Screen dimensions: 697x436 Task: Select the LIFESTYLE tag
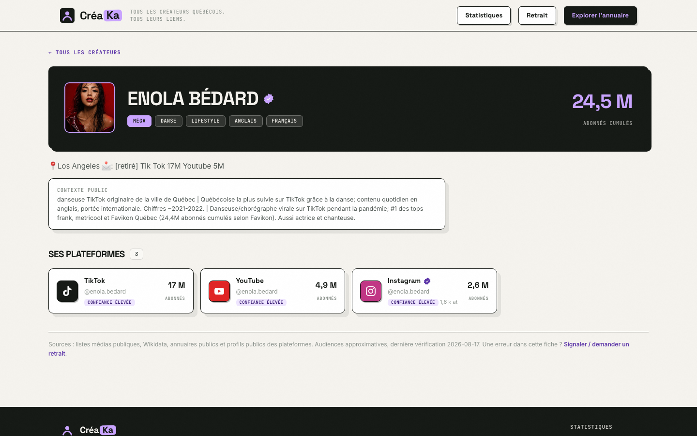pyautogui.click(x=205, y=121)
